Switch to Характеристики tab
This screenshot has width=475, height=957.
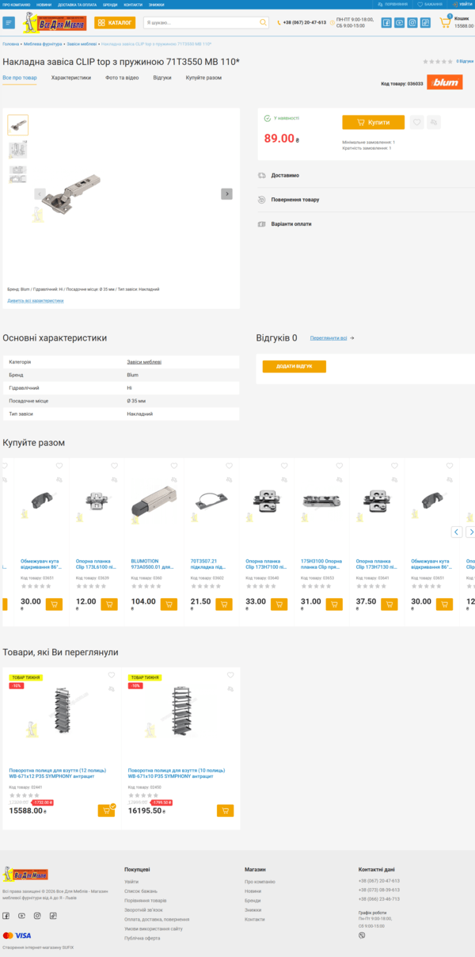[71, 78]
